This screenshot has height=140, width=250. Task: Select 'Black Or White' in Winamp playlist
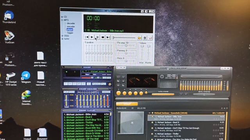(x=86, y=133)
